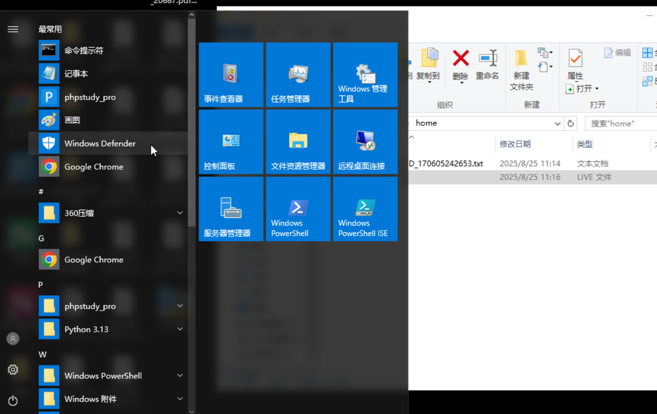Click 复制到 in Explorer ribbon

click(428, 65)
